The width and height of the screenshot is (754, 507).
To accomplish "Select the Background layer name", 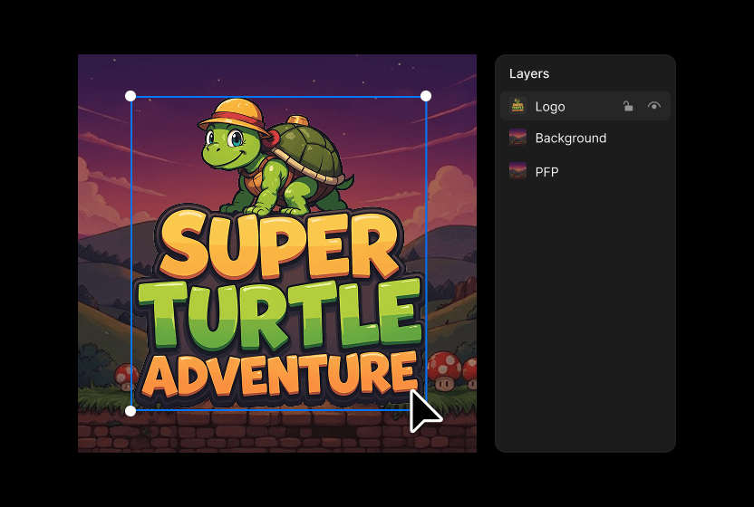I will coord(570,138).
